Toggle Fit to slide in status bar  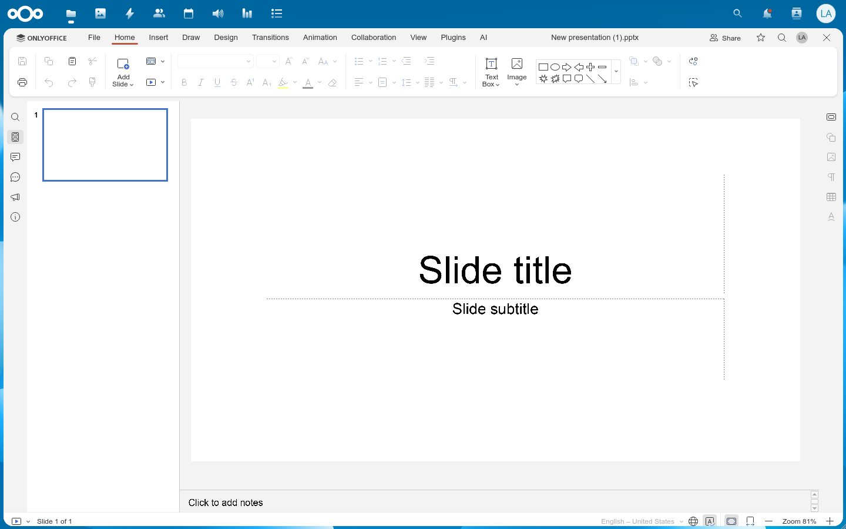click(731, 521)
